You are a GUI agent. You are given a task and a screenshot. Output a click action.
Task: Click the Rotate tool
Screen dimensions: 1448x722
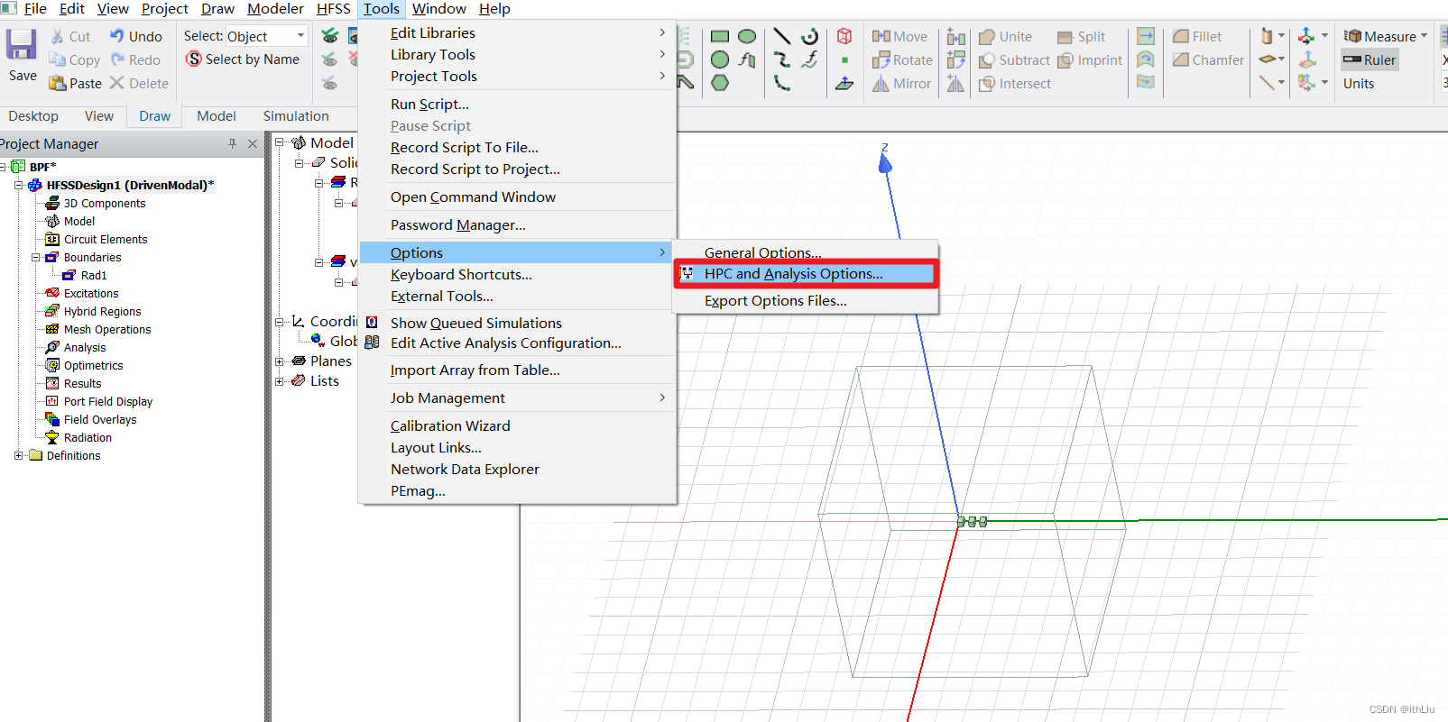[x=902, y=59]
